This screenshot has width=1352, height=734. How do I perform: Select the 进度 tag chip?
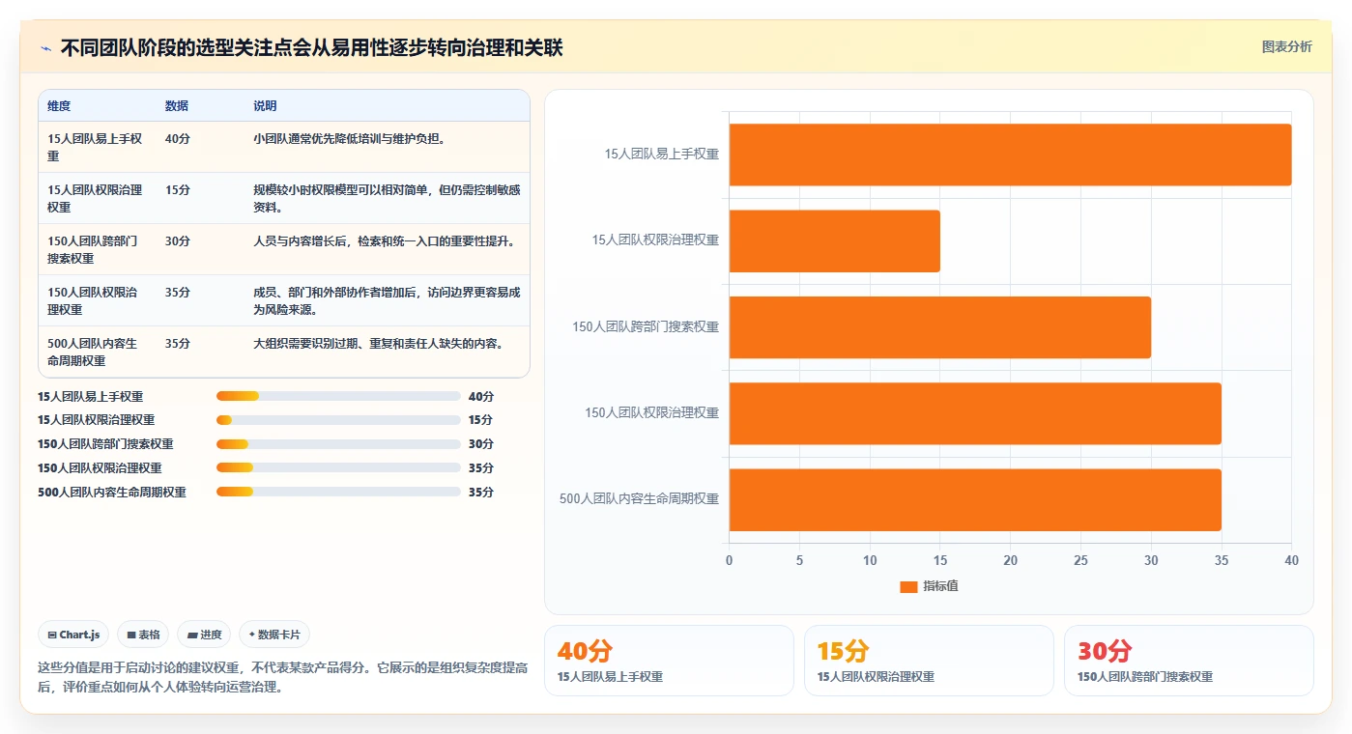[204, 635]
